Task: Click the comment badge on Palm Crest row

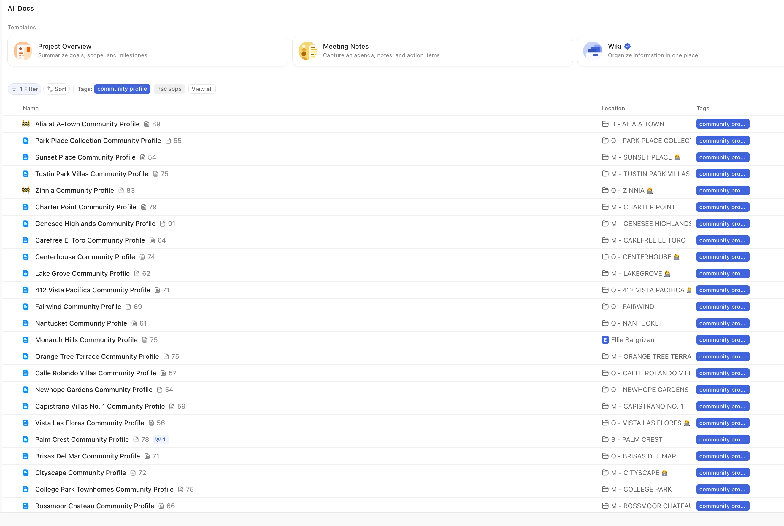Action: pos(161,439)
